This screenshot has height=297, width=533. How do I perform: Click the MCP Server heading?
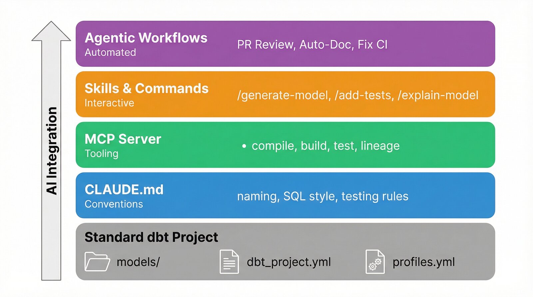123,139
